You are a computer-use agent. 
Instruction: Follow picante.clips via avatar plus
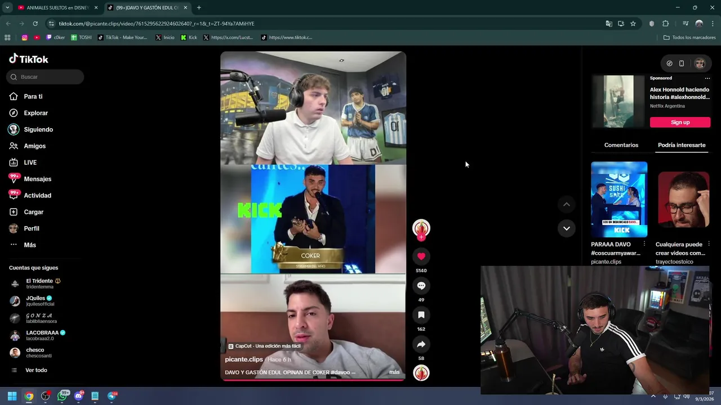pos(421,237)
